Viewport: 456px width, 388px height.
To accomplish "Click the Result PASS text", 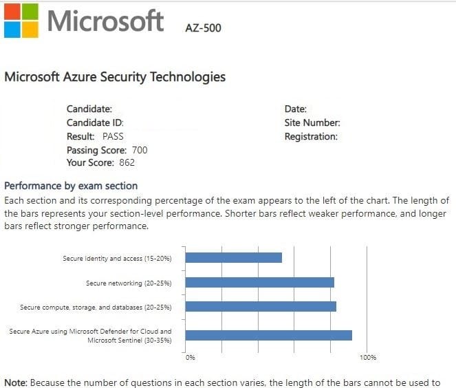I will (95, 136).
